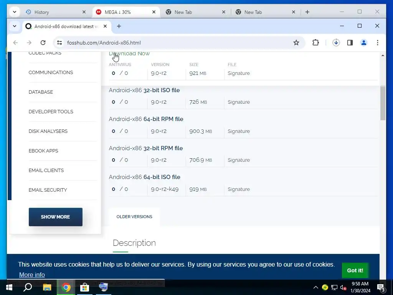This screenshot has height=295, width=393.
Task: Click scrollbar up arrow
Action: [383, 55]
